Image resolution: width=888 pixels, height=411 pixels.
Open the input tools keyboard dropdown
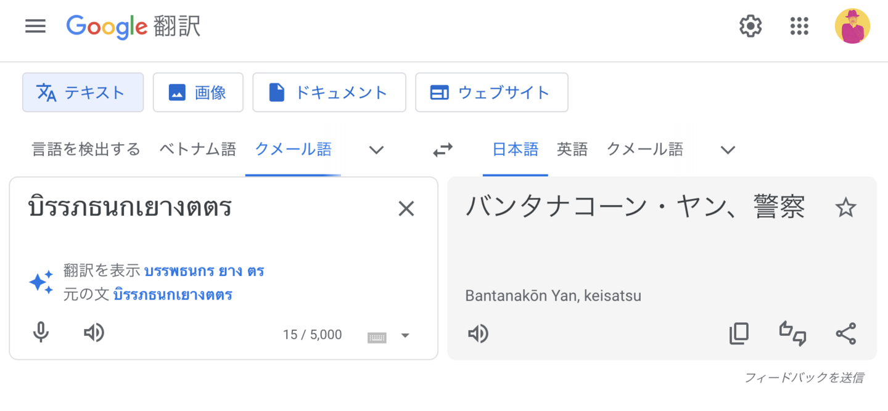coord(405,336)
